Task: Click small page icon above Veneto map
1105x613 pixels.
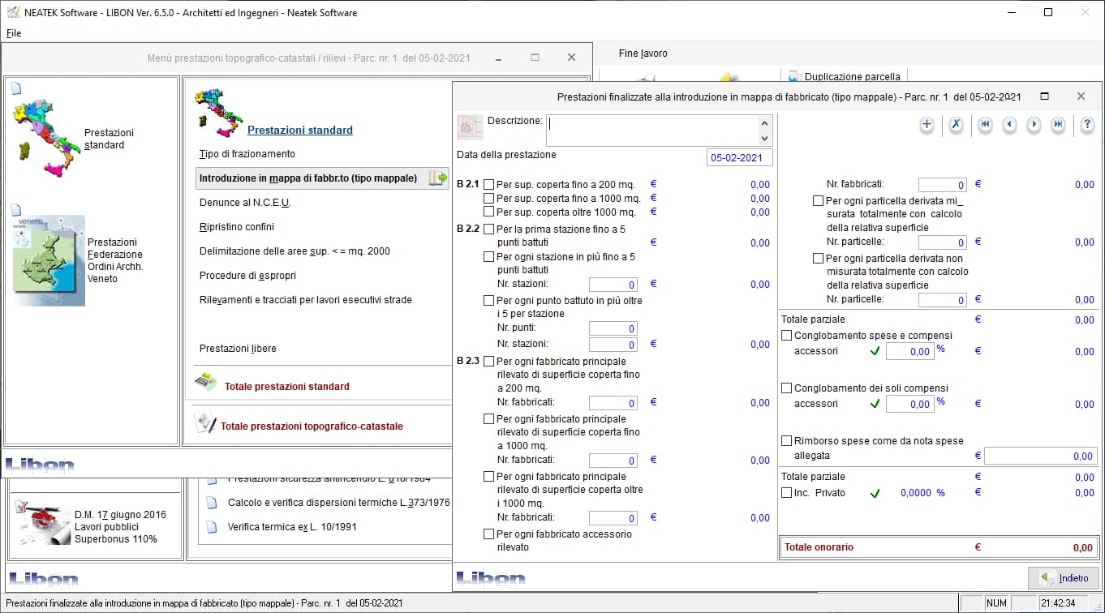Action: (x=16, y=209)
